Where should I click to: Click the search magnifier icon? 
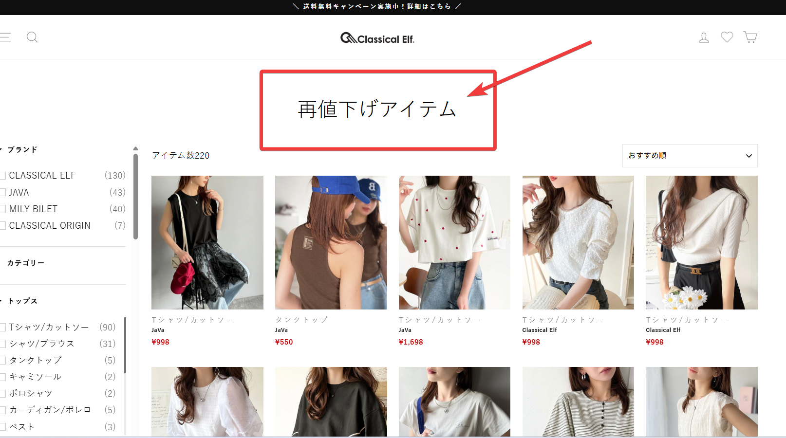coord(32,37)
